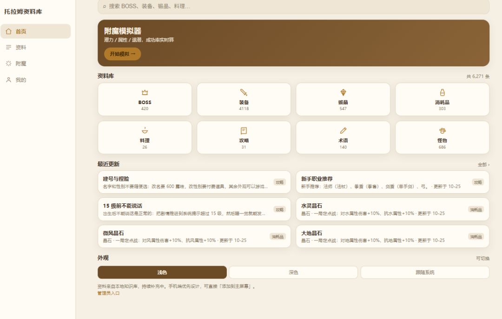Click the 消耗品 tag on 水灵晶石
The width and height of the screenshot is (502, 319).
pyautogui.click(x=476, y=209)
